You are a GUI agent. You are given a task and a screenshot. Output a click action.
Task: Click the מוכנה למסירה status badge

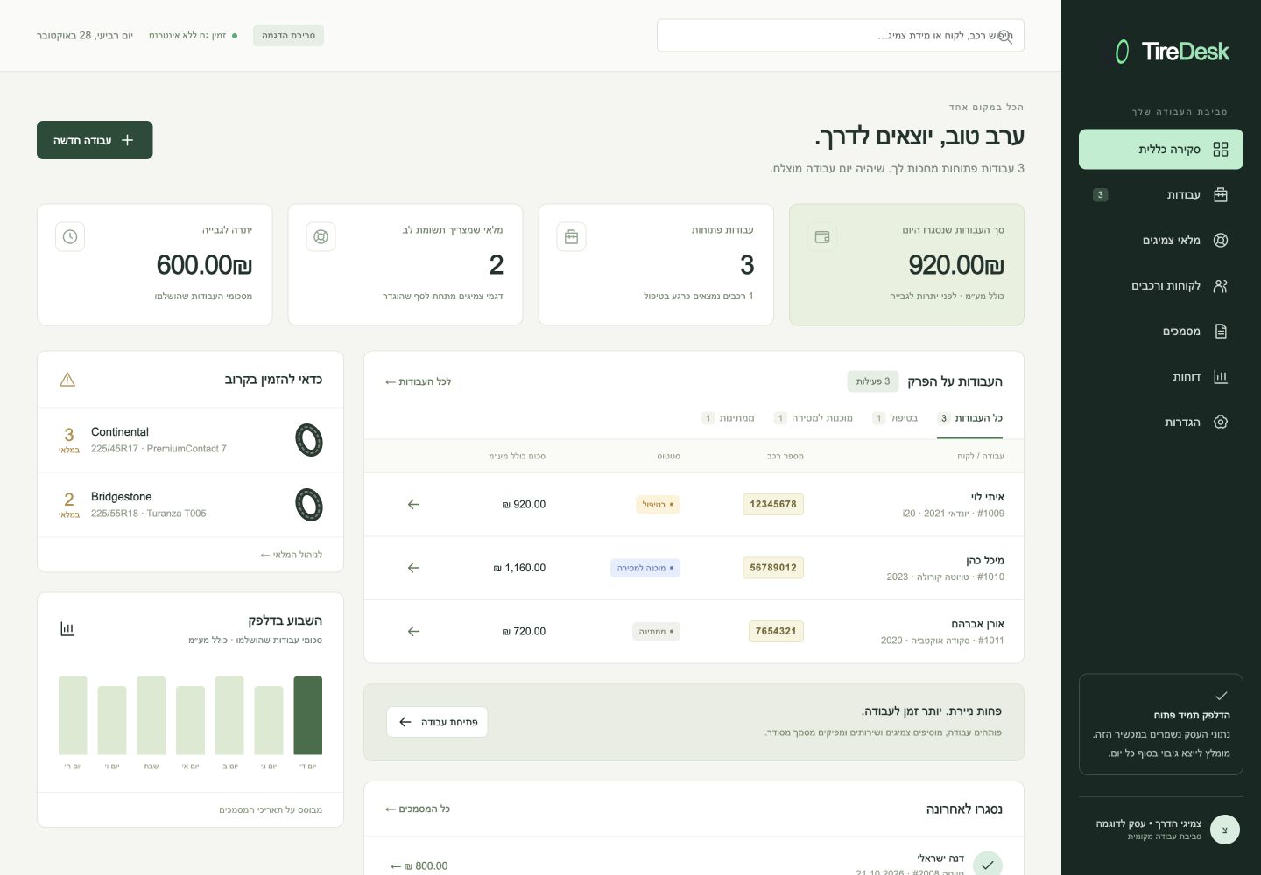645,568
